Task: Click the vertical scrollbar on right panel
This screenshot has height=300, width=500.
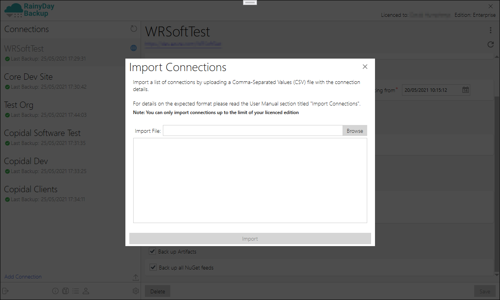Action: (x=497, y=184)
